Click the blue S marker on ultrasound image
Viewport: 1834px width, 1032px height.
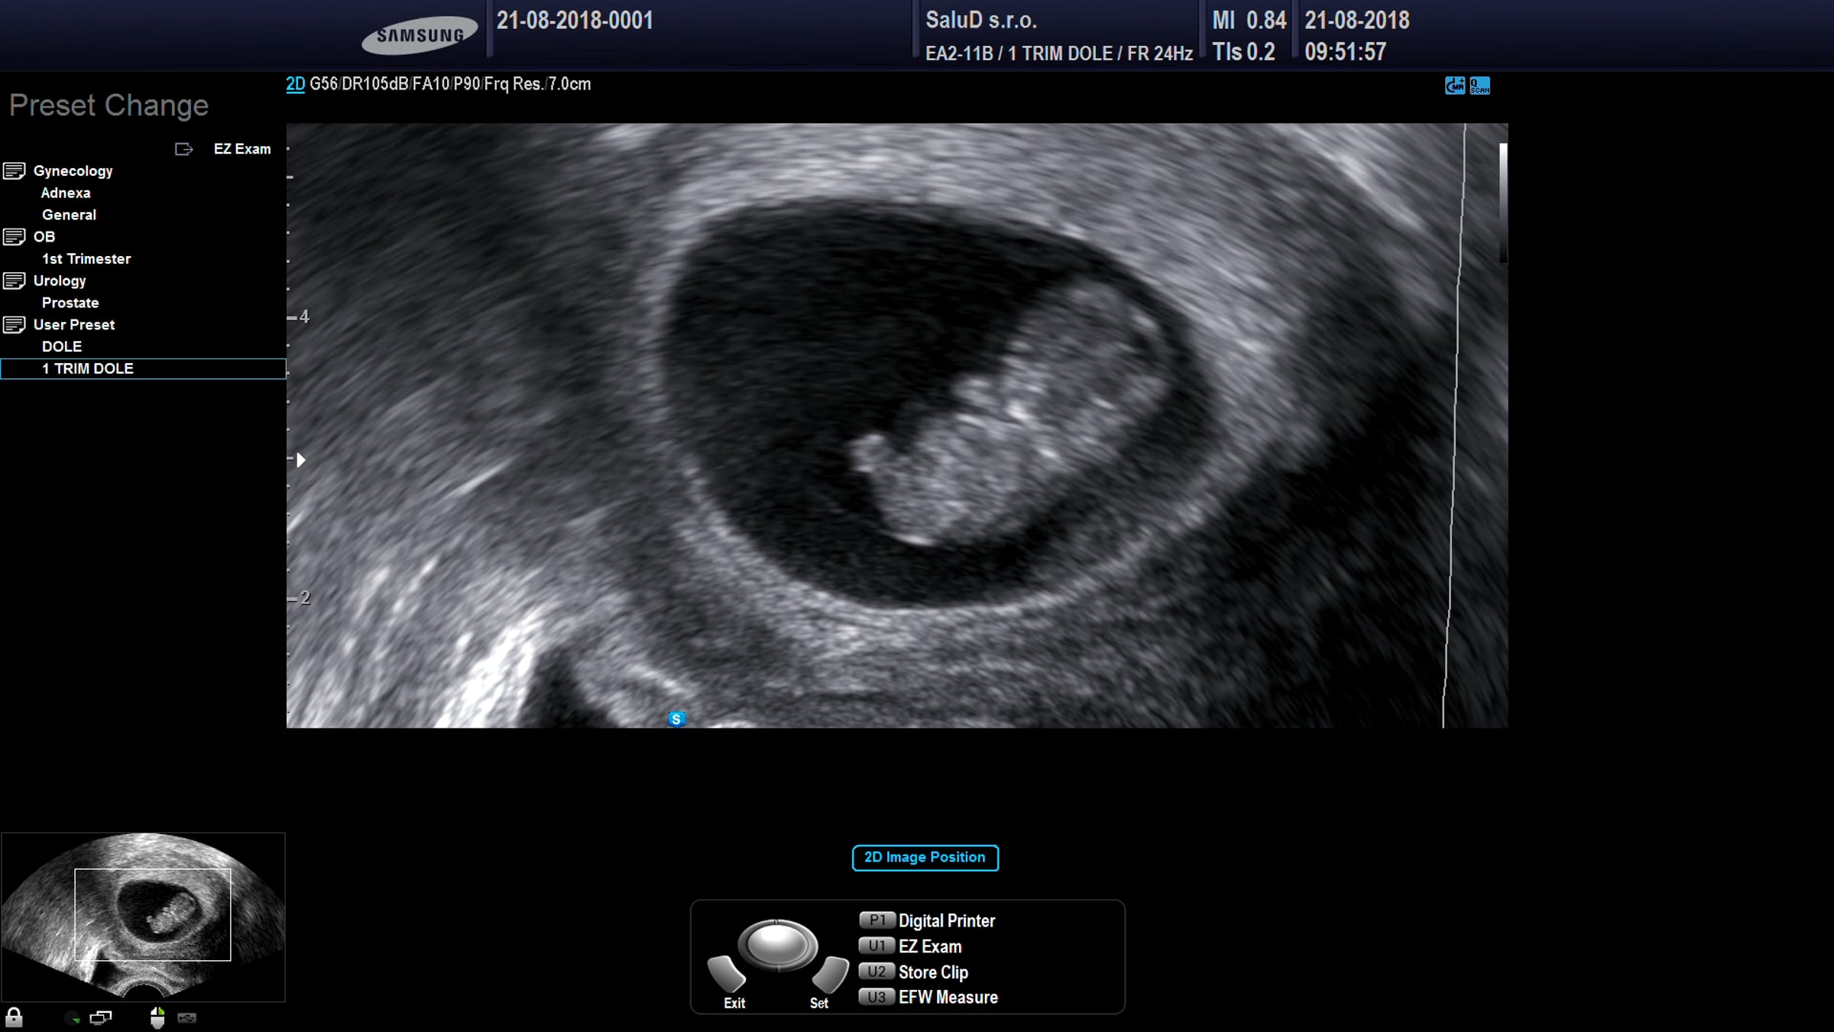(x=676, y=719)
